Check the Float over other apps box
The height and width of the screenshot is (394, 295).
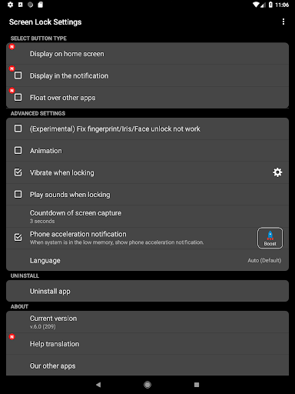pyautogui.click(x=18, y=98)
